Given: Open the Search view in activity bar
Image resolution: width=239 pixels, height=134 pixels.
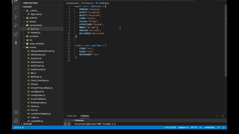Looking at the screenshot, I should [16, 8].
